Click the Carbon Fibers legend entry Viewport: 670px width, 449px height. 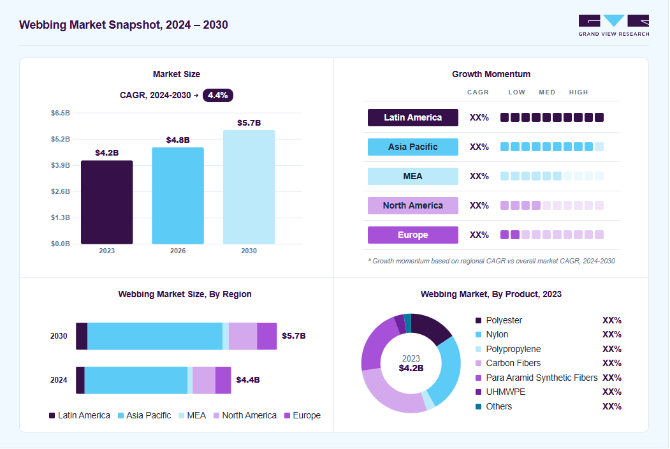(x=508, y=363)
